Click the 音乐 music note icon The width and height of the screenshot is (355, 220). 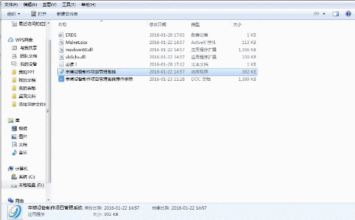click(x=14, y=152)
